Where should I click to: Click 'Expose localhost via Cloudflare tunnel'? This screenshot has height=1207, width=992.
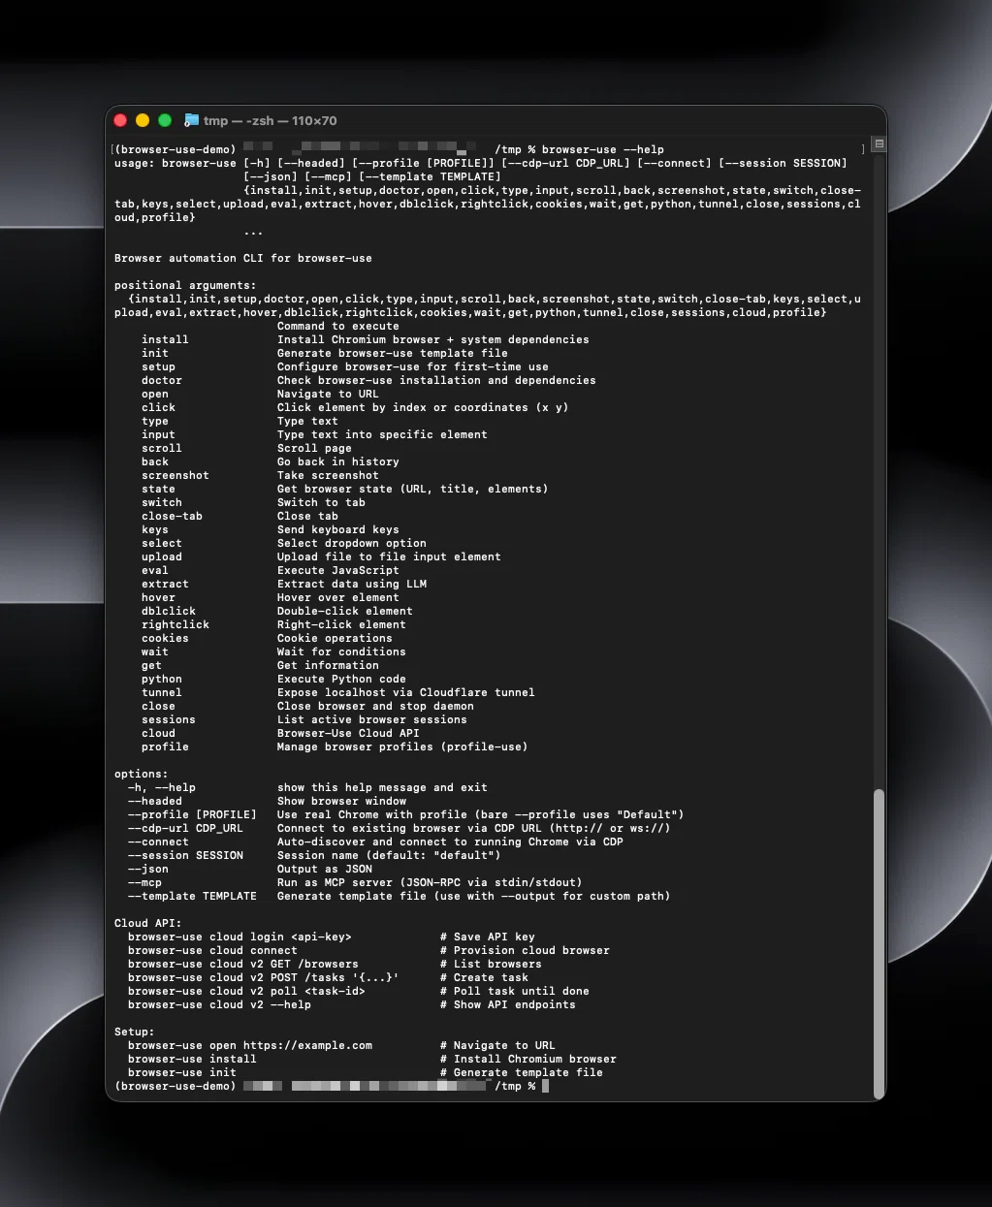(x=406, y=692)
